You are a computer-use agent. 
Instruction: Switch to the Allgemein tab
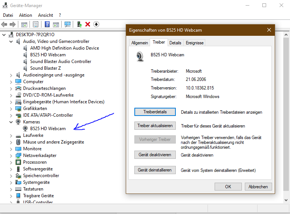point(140,43)
